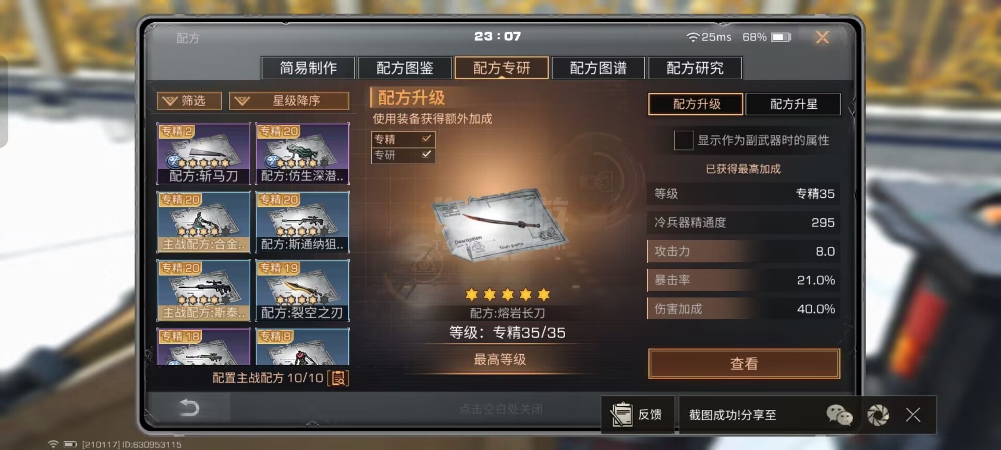Open the 配方研究 tab
This screenshot has height=450, width=1001.
pyautogui.click(x=695, y=68)
